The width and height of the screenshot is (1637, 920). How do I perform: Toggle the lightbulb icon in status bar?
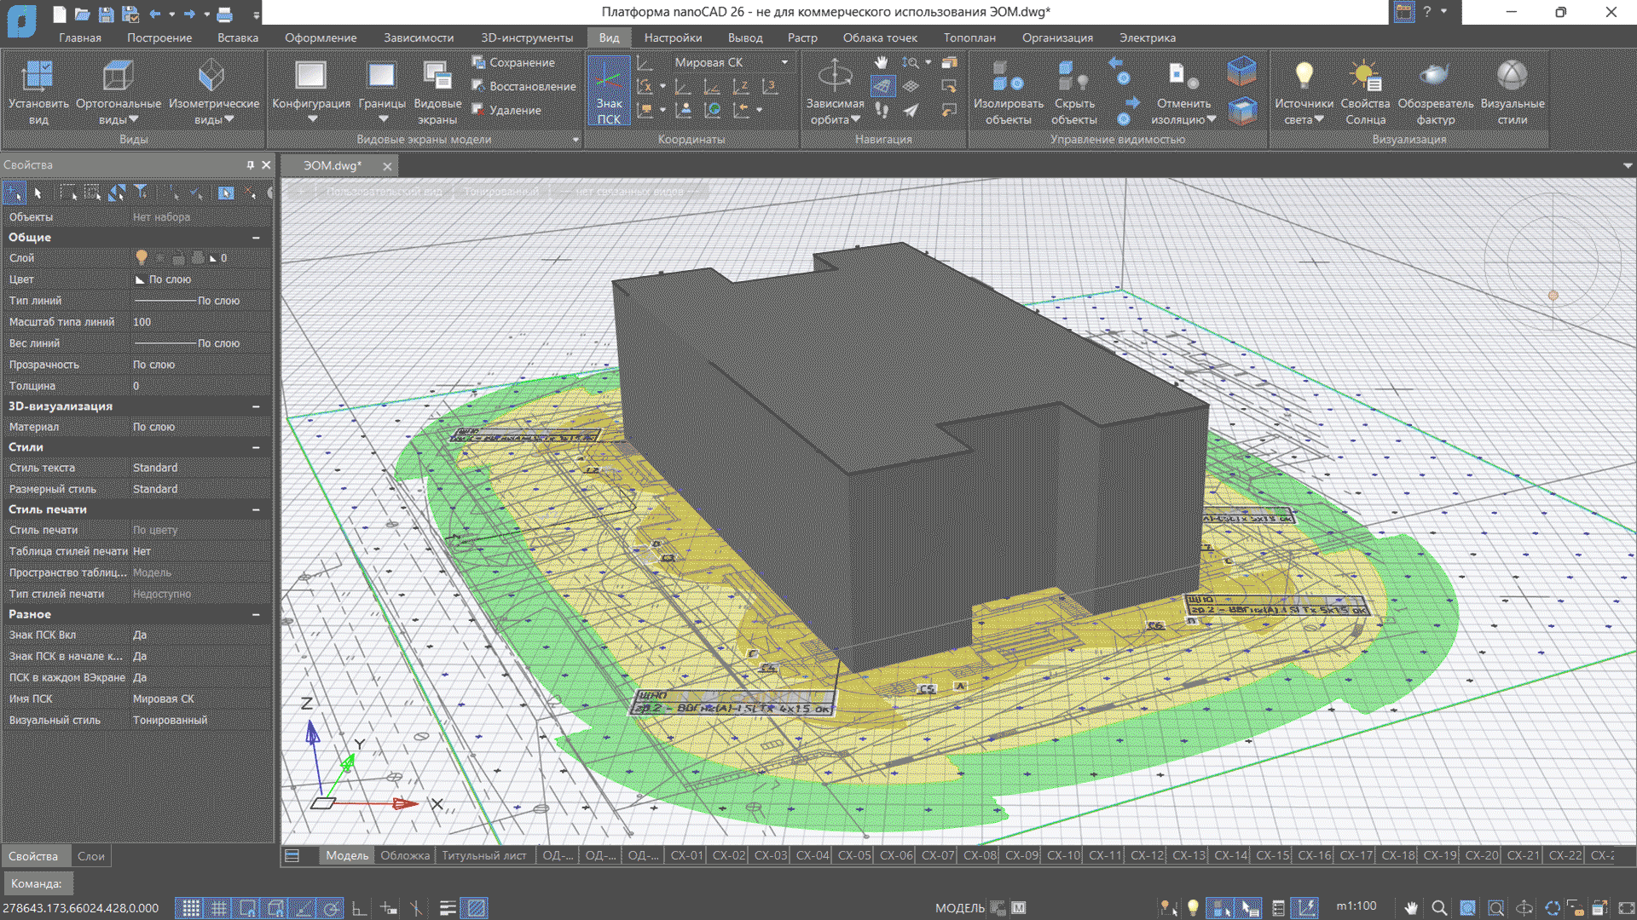[x=1193, y=908]
